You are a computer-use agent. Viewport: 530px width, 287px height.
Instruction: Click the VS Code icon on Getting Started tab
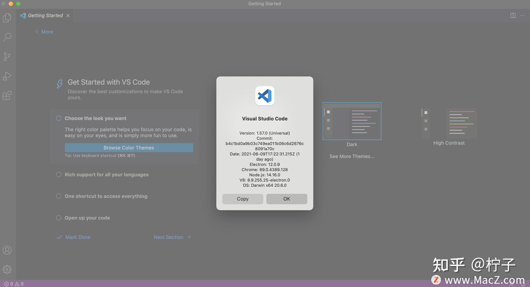coord(23,15)
